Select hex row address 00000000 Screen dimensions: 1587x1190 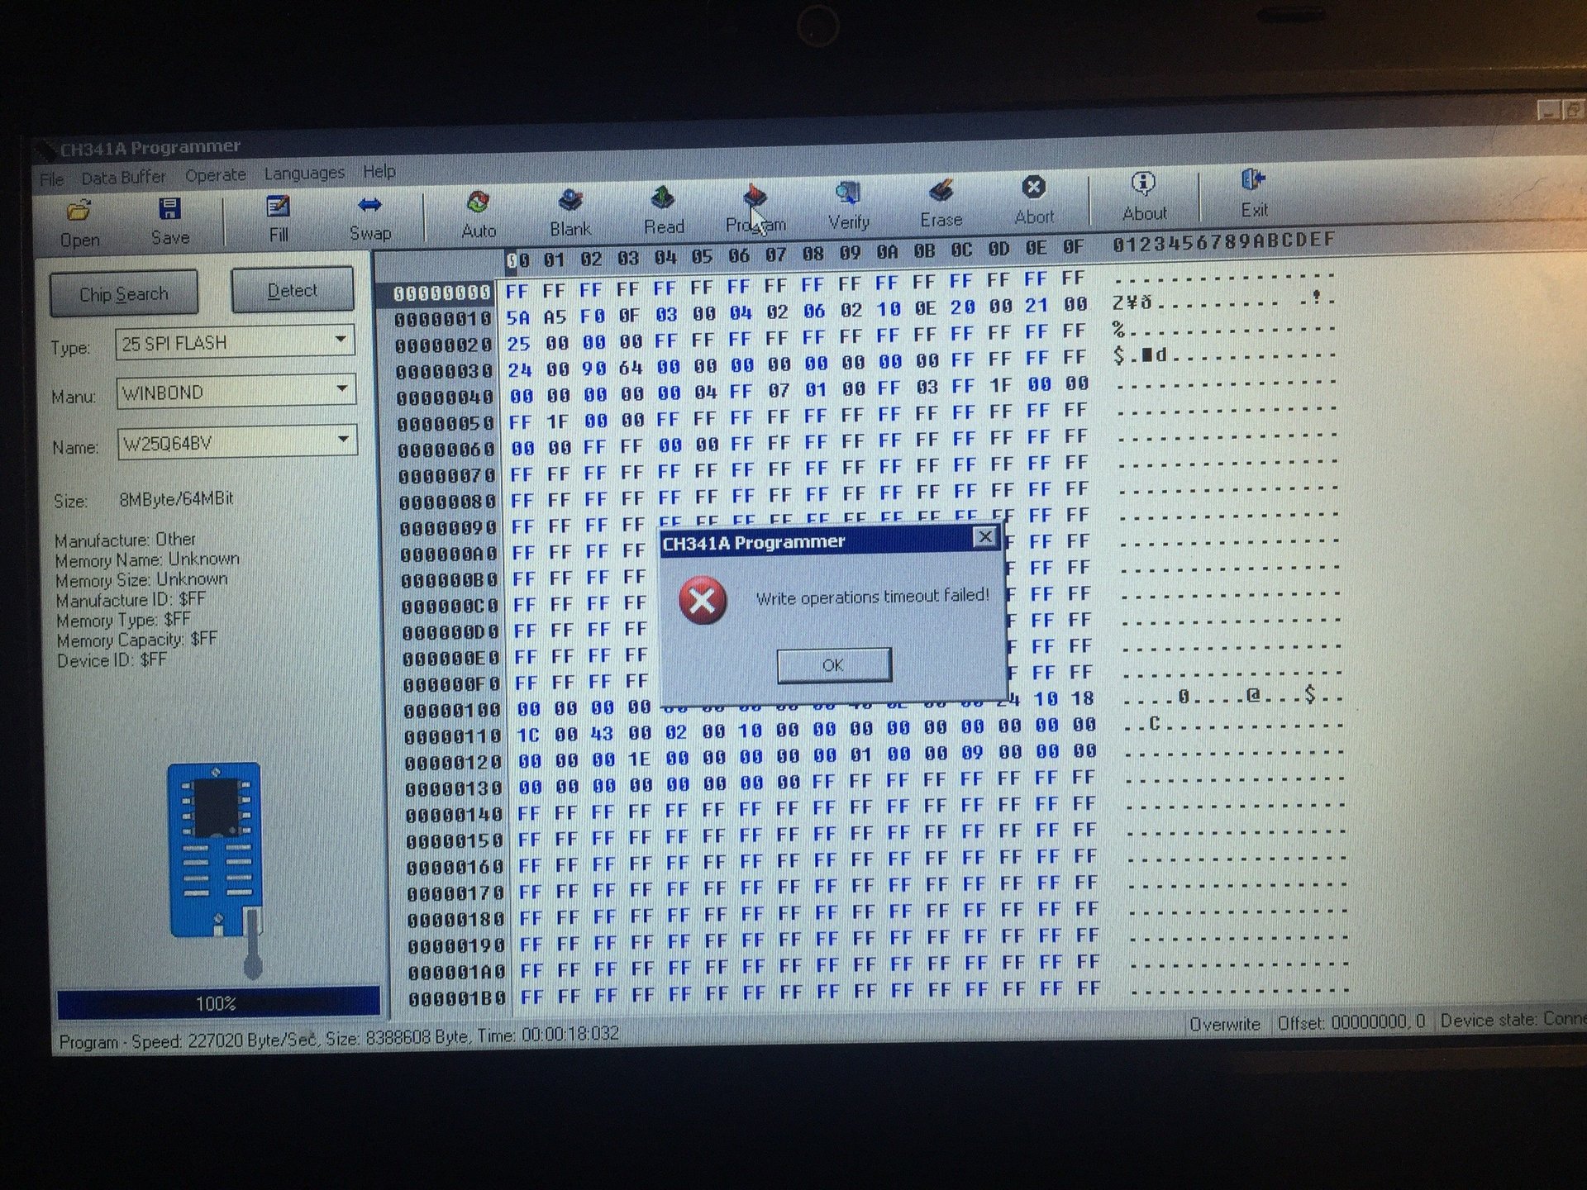[441, 293]
